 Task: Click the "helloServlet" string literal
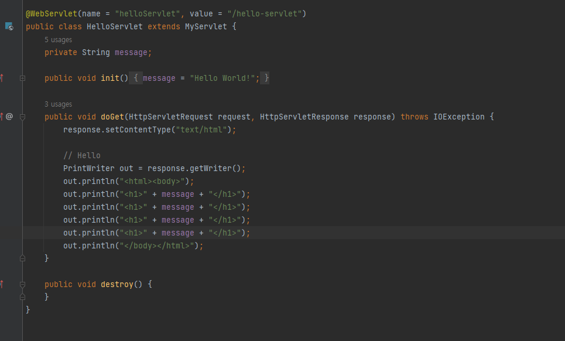148,13
